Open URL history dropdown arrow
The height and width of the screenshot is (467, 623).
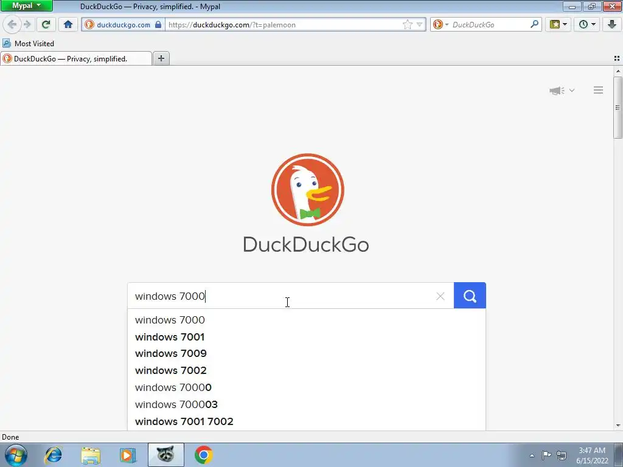point(419,24)
